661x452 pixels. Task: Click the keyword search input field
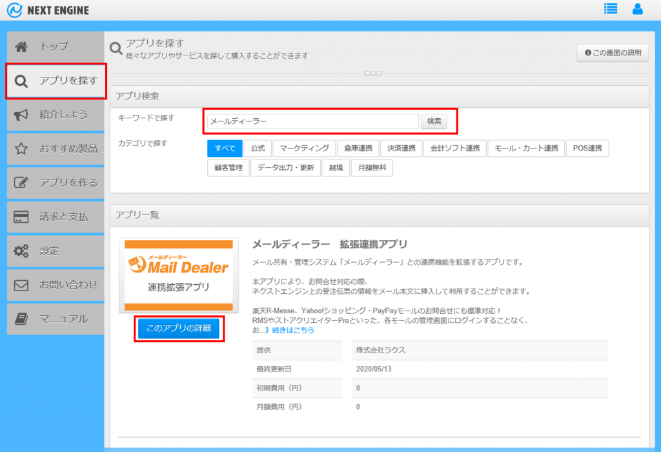pyautogui.click(x=313, y=121)
